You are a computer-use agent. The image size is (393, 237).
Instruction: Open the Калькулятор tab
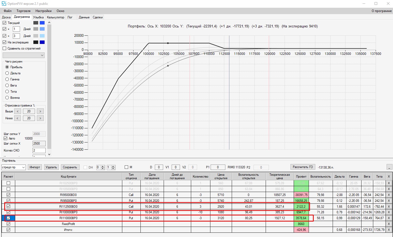tap(56, 17)
